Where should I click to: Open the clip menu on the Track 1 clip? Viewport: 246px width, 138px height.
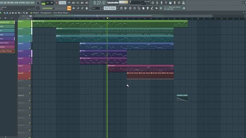pos(33,21)
